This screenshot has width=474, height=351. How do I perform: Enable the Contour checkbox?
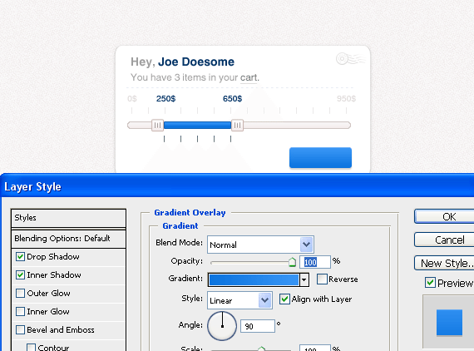(x=31, y=348)
